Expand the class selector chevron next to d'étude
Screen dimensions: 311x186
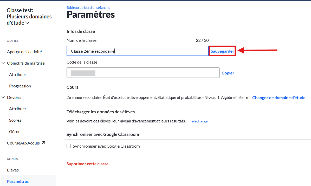(x=27, y=23)
